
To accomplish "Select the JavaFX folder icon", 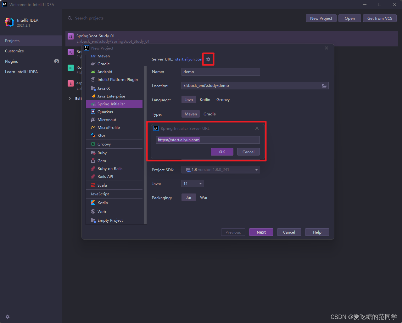I will 93,88.
